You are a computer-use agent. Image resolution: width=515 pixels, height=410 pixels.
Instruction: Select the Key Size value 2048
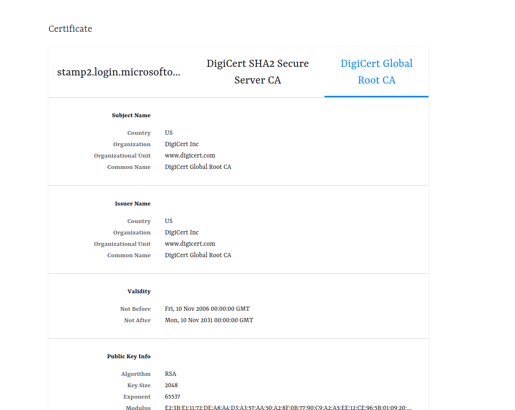(171, 385)
